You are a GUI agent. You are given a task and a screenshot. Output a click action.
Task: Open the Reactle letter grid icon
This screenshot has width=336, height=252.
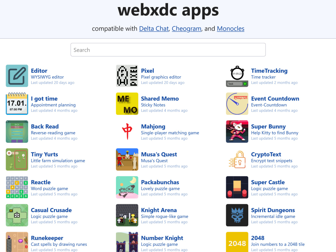coord(17,187)
